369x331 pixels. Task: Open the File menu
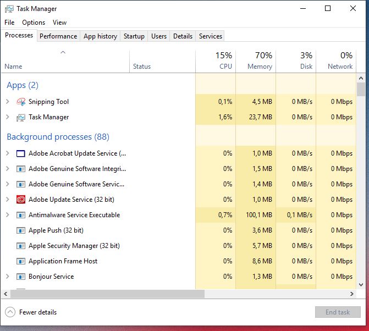coord(9,23)
